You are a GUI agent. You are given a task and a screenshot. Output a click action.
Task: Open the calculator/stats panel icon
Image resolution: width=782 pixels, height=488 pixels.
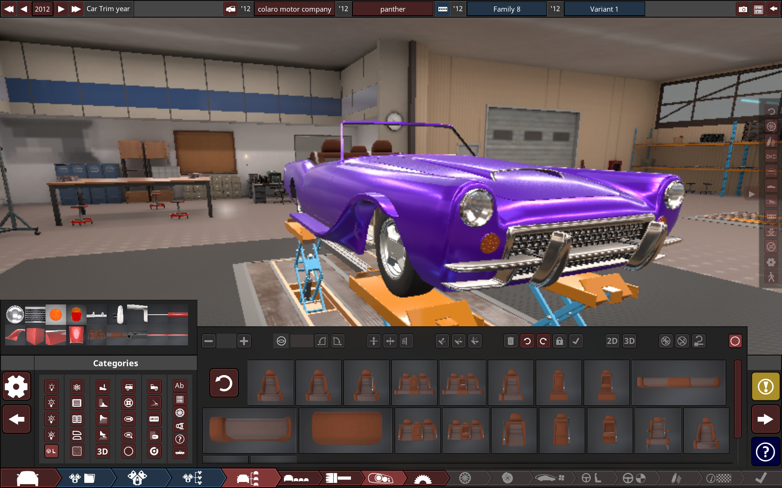click(758, 9)
